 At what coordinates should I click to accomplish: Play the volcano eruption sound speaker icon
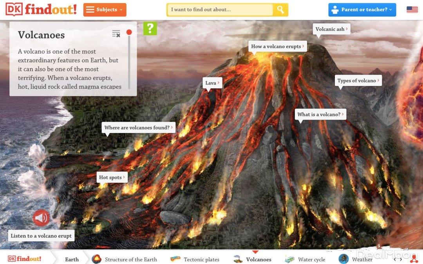[x=41, y=218]
